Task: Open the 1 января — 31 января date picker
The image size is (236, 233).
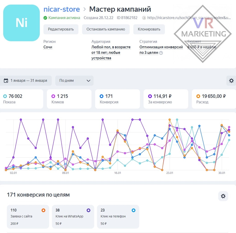Action: [26, 81]
